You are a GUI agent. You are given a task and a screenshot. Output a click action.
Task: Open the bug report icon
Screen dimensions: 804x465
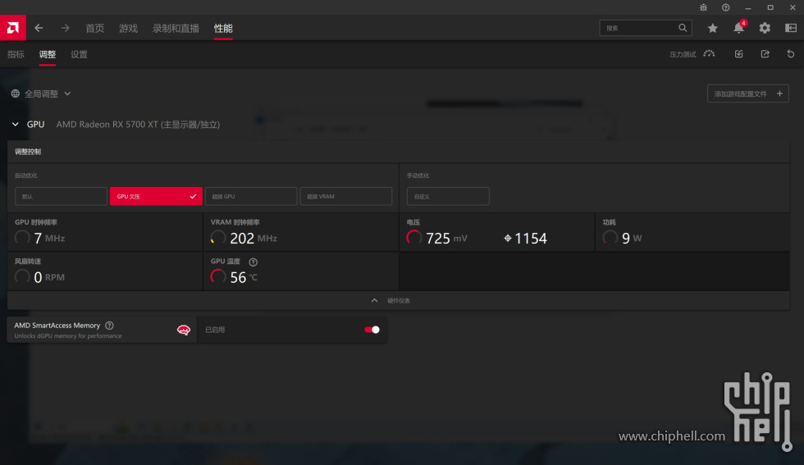pyautogui.click(x=704, y=7)
